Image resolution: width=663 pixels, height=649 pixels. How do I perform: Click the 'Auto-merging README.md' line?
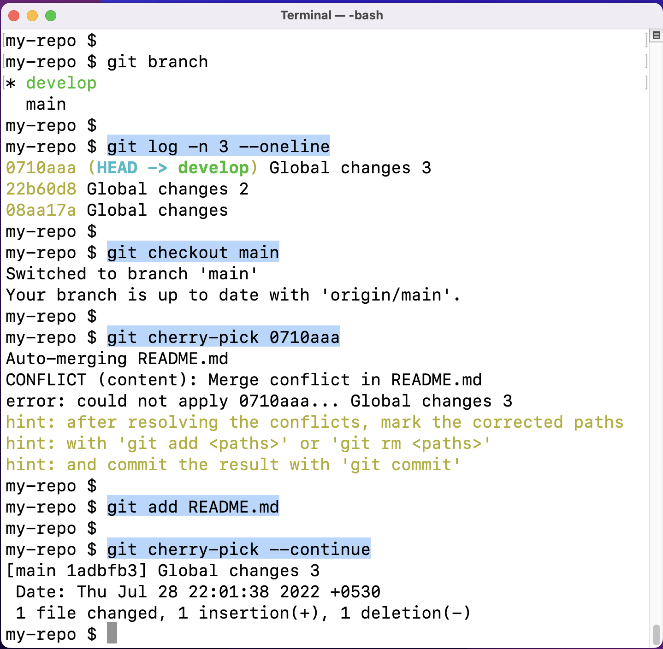tap(117, 359)
